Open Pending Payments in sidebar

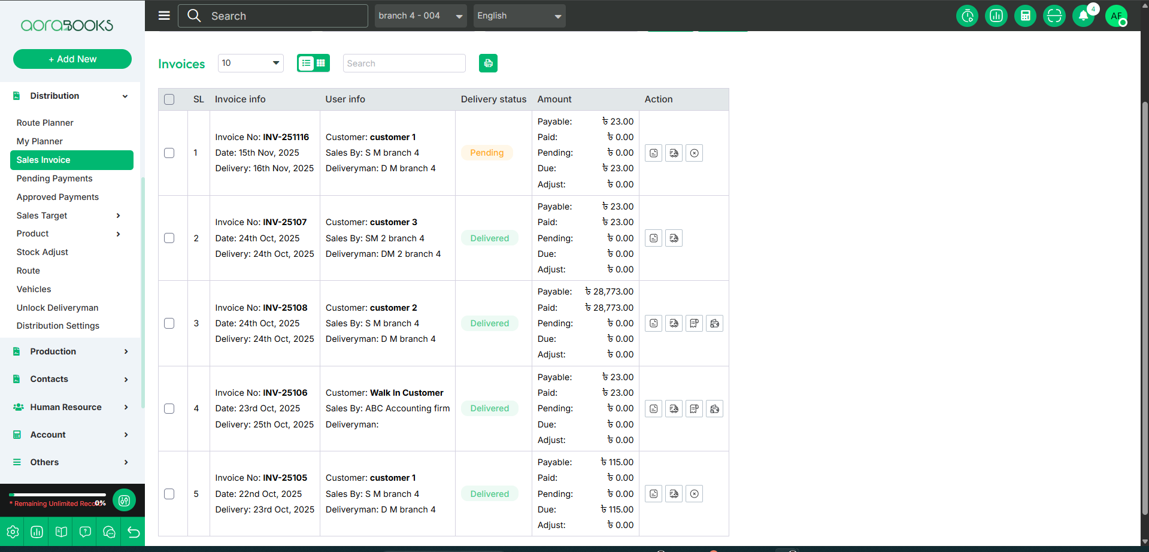click(54, 178)
